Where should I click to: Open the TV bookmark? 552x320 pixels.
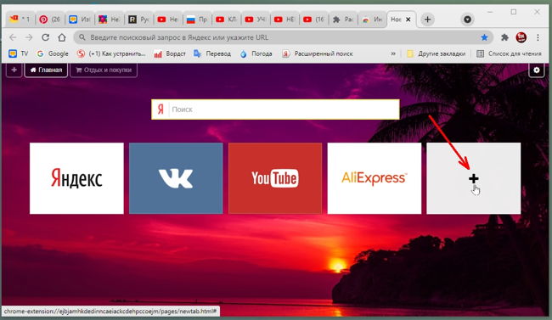[19, 53]
